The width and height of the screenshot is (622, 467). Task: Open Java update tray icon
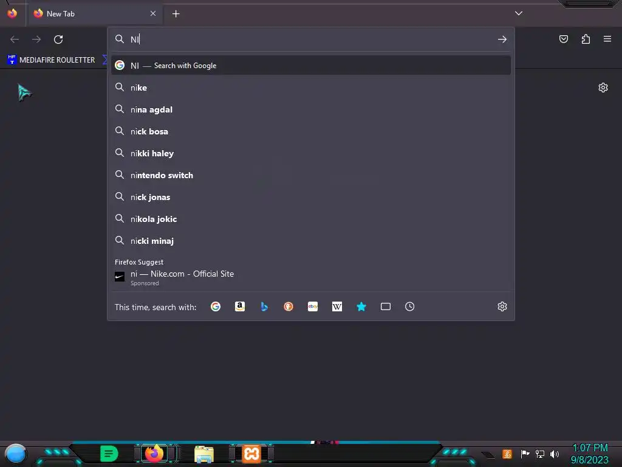[x=507, y=454]
